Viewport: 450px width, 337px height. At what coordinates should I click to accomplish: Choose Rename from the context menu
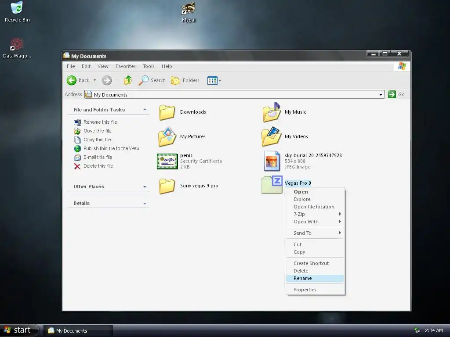(315, 278)
